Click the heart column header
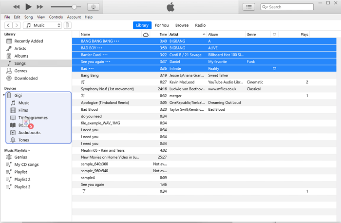This screenshot has width=341, height=223. 274,35
